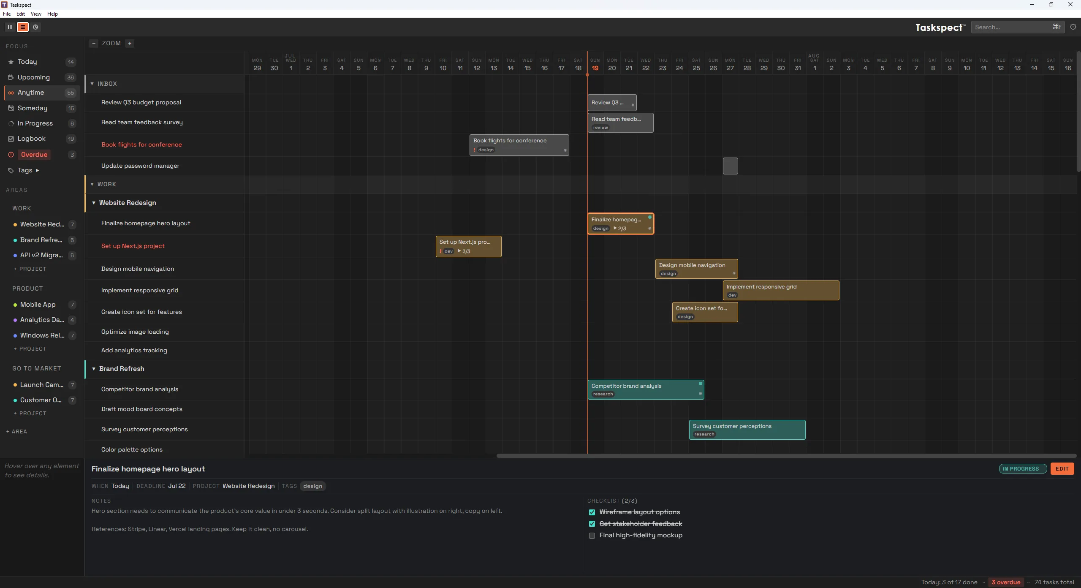Click the Competitor brand analysis timeline bar
This screenshot has width=1081, height=588.
point(646,389)
